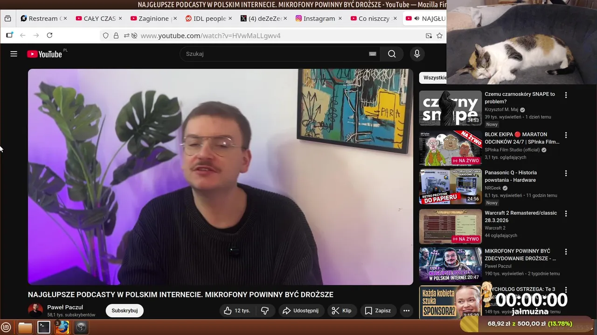Open options for MIKROFONY POWINNY BYĆ video

566,252
